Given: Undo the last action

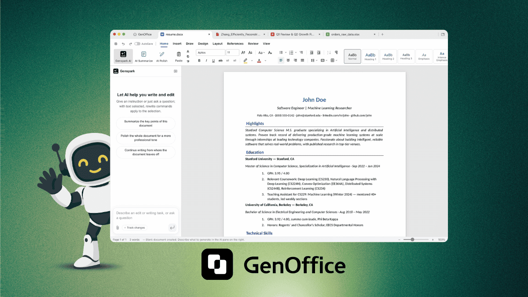Looking at the screenshot, I should tap(123, 44).
